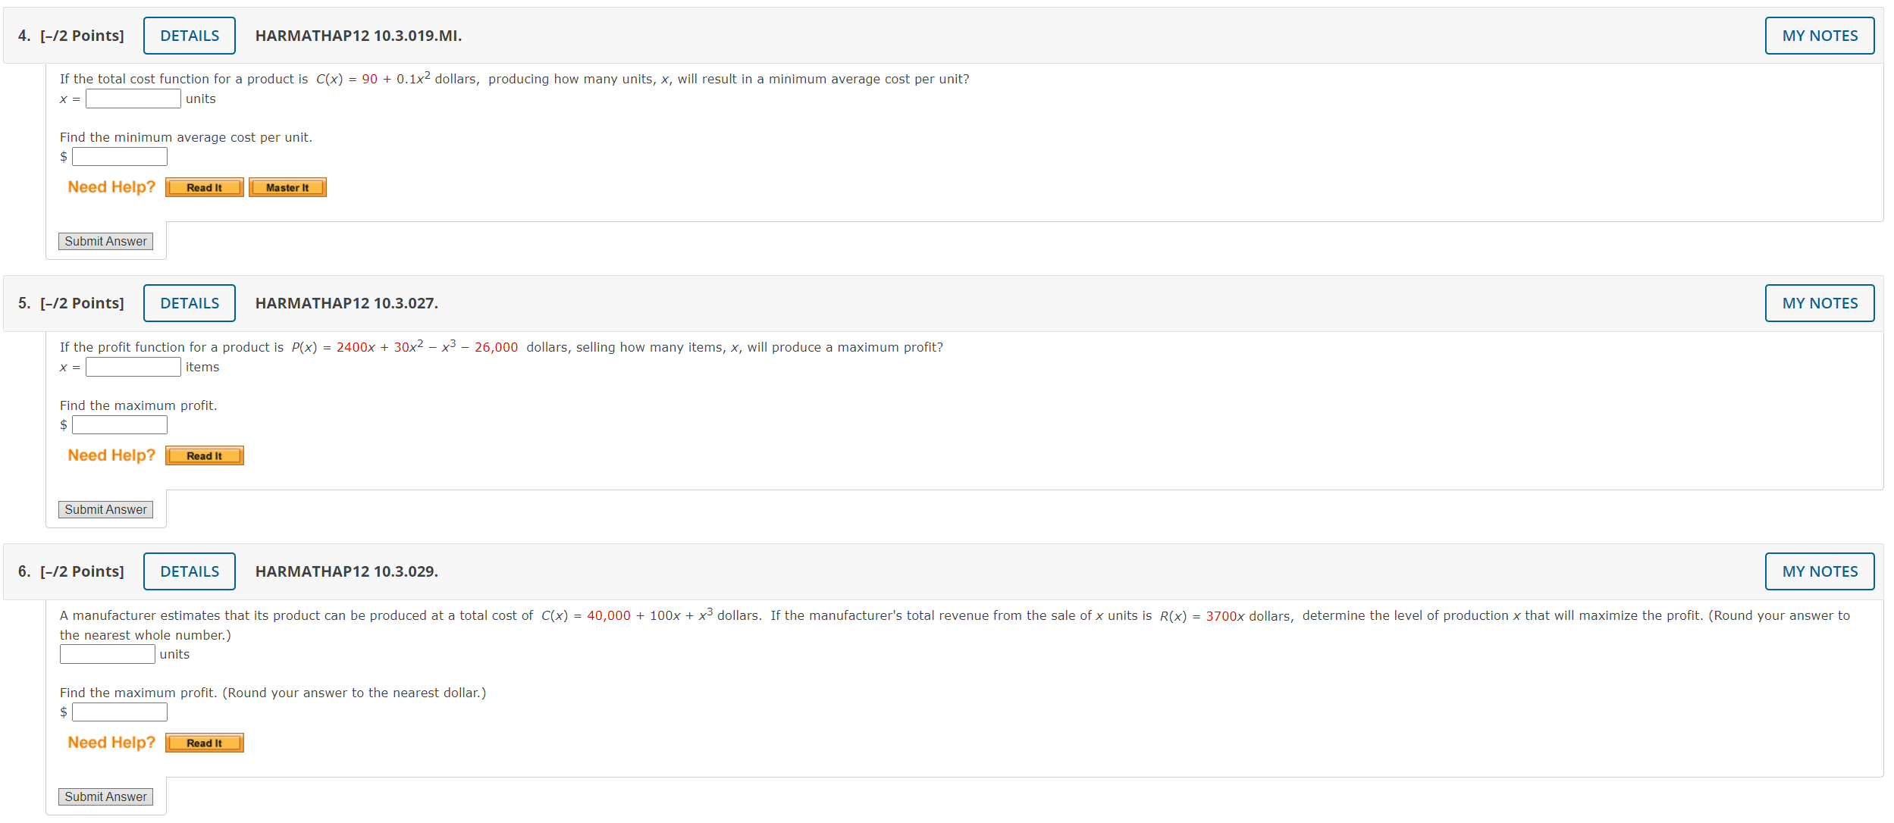The height and width of the screenshot is (823, 1894).
Task: Expand DETAILS for question 6
Action: pyautogui.click(x=190, y=571)
